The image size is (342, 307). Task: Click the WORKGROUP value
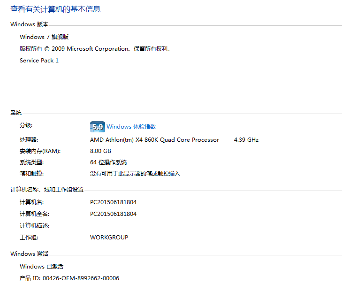(109, 238)
